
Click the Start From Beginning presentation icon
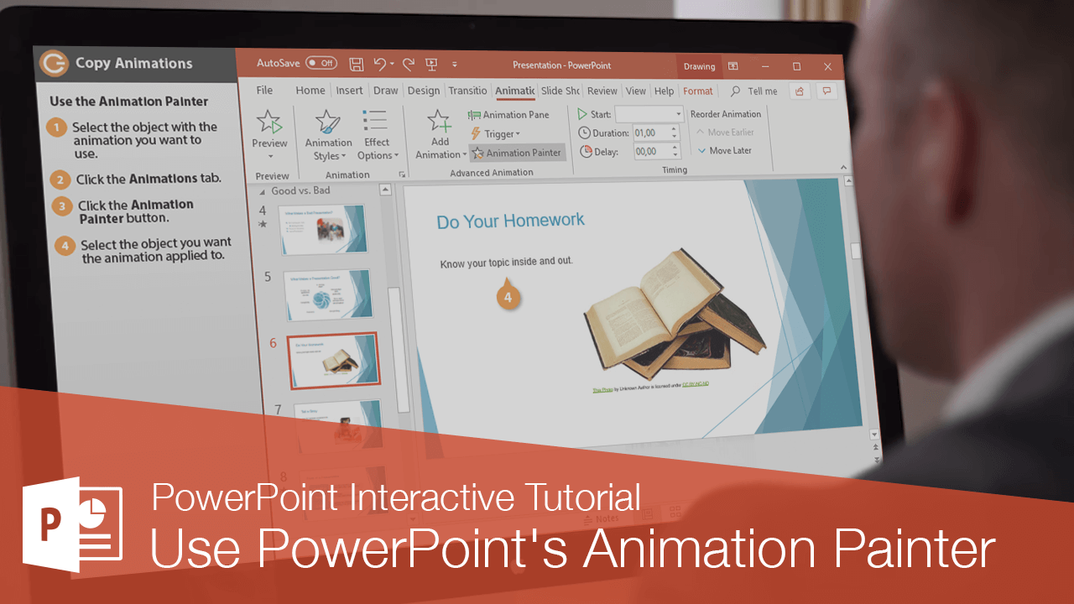(x=431, y=64)
